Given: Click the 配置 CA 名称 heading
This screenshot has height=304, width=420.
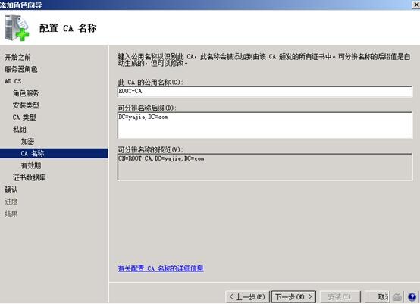Looking at the screenshot, I should click(68, 28).
